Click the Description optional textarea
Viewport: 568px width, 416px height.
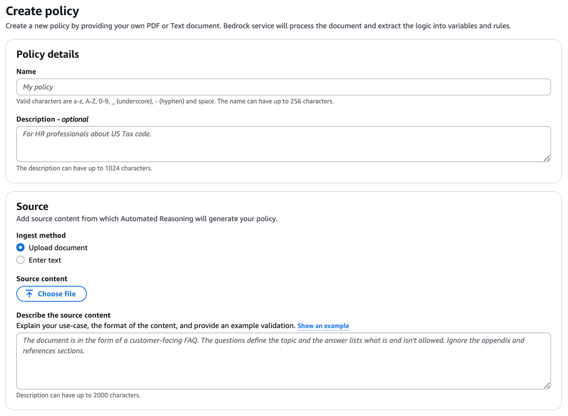283,144
